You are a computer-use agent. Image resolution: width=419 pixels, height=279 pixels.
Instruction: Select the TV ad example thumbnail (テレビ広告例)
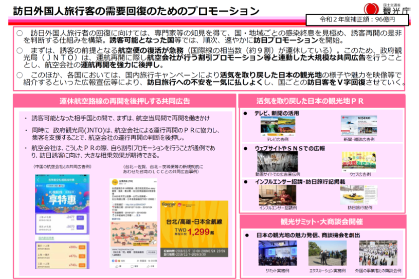point(278,126)
